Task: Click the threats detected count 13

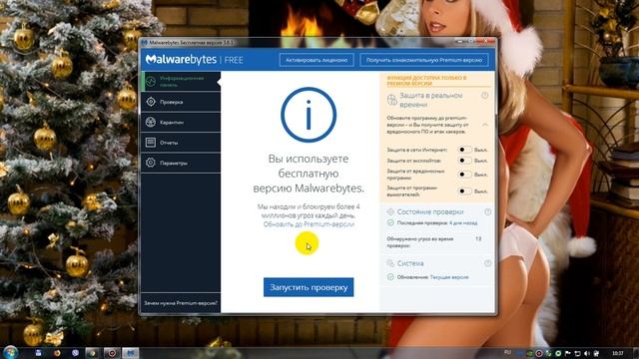Action: click(478, 239)
